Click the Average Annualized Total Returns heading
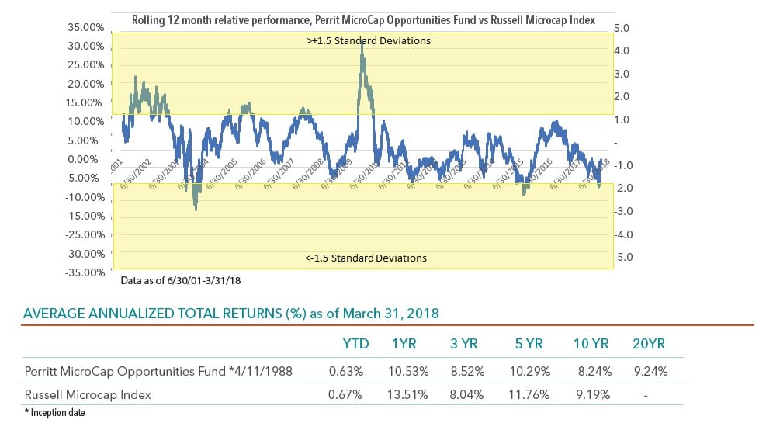This screenshot has width=766, height=423. pos(231,314)
